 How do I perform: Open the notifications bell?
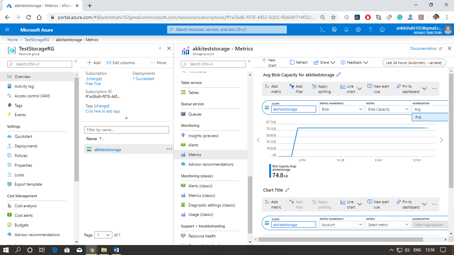point(346,30)
